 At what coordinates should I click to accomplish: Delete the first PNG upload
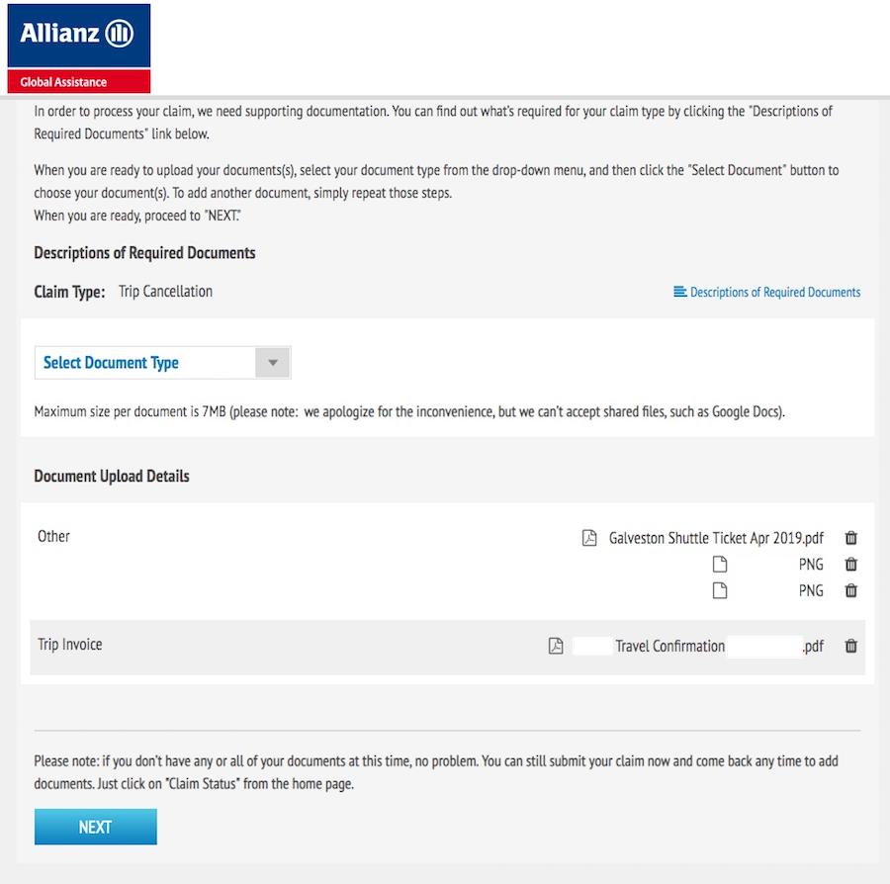[850, 564]
